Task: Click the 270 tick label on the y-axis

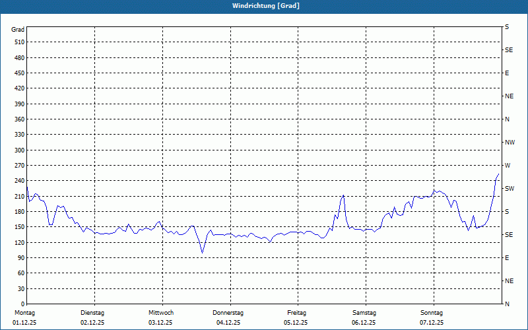Action: 18,166
